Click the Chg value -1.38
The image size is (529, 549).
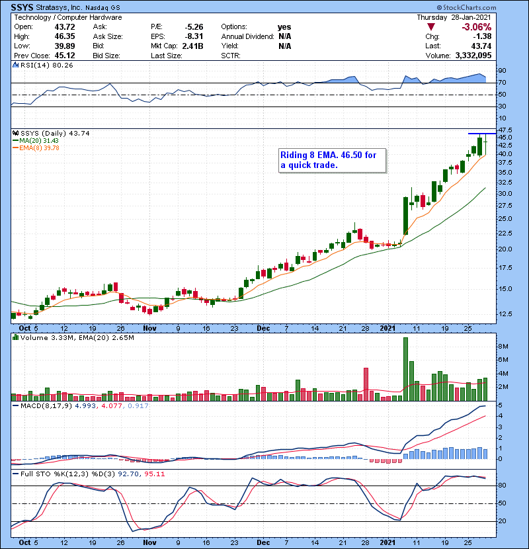[x=482, y=36]
